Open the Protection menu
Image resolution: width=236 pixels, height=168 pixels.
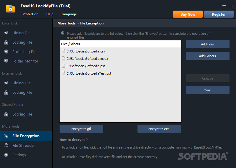(x=31, y=14)
